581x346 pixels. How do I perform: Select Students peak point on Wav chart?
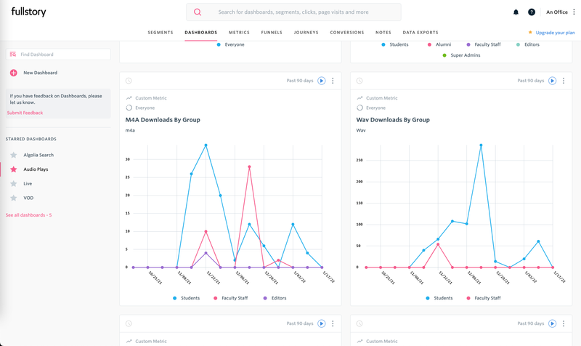481,145
